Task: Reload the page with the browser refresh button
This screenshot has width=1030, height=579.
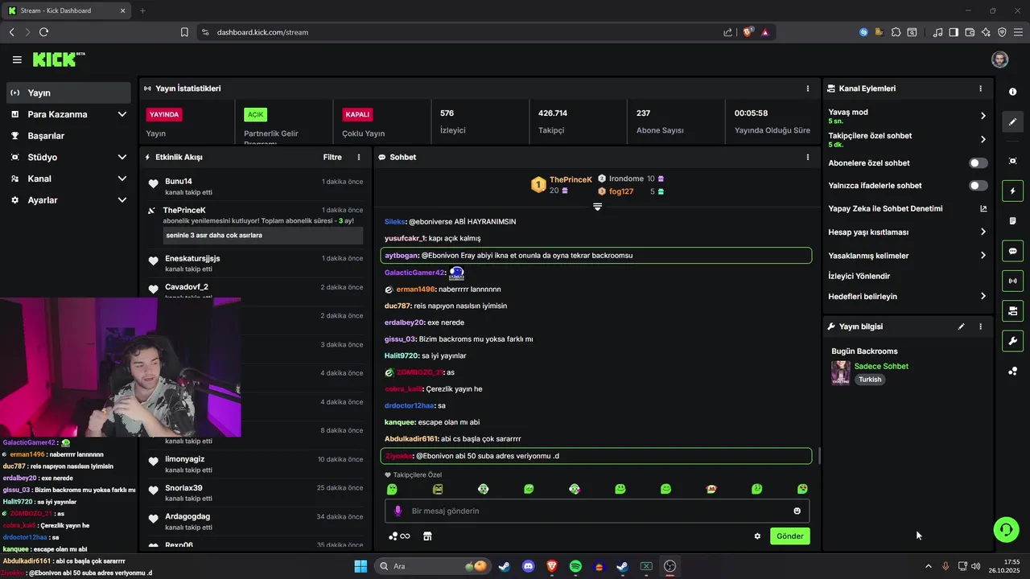Action: (x=43, y=32)
